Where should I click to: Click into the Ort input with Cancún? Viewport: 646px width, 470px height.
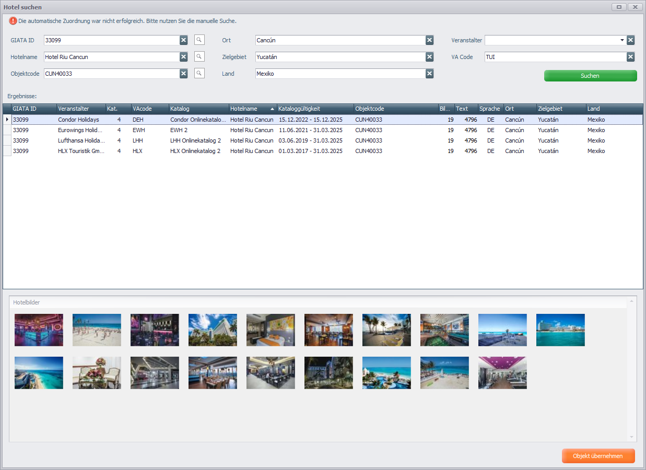[340, 40]
